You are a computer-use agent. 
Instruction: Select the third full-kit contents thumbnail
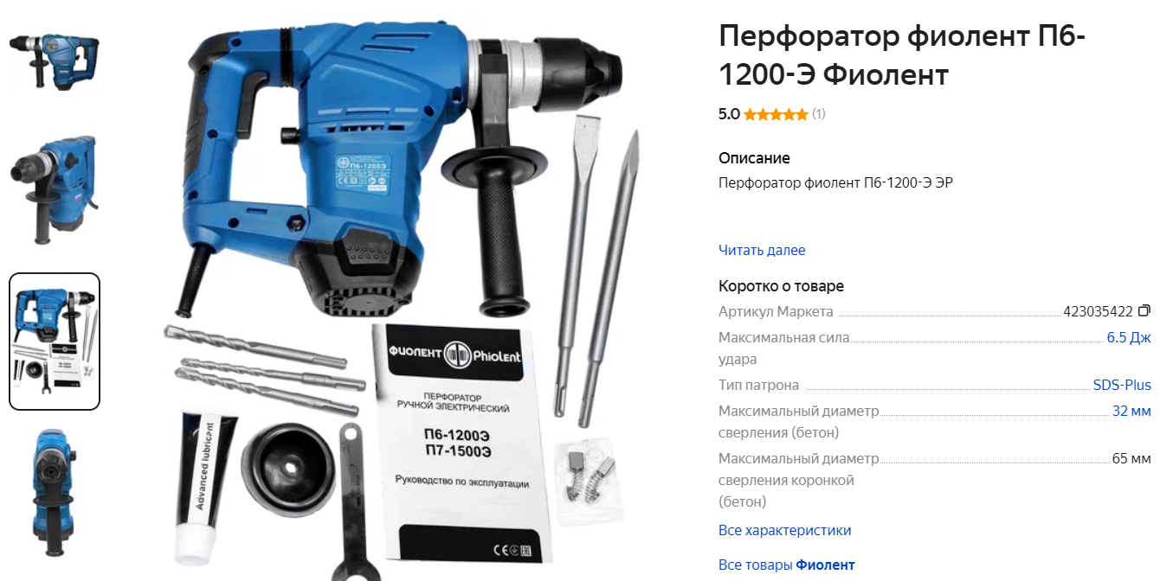click(55, 342)
